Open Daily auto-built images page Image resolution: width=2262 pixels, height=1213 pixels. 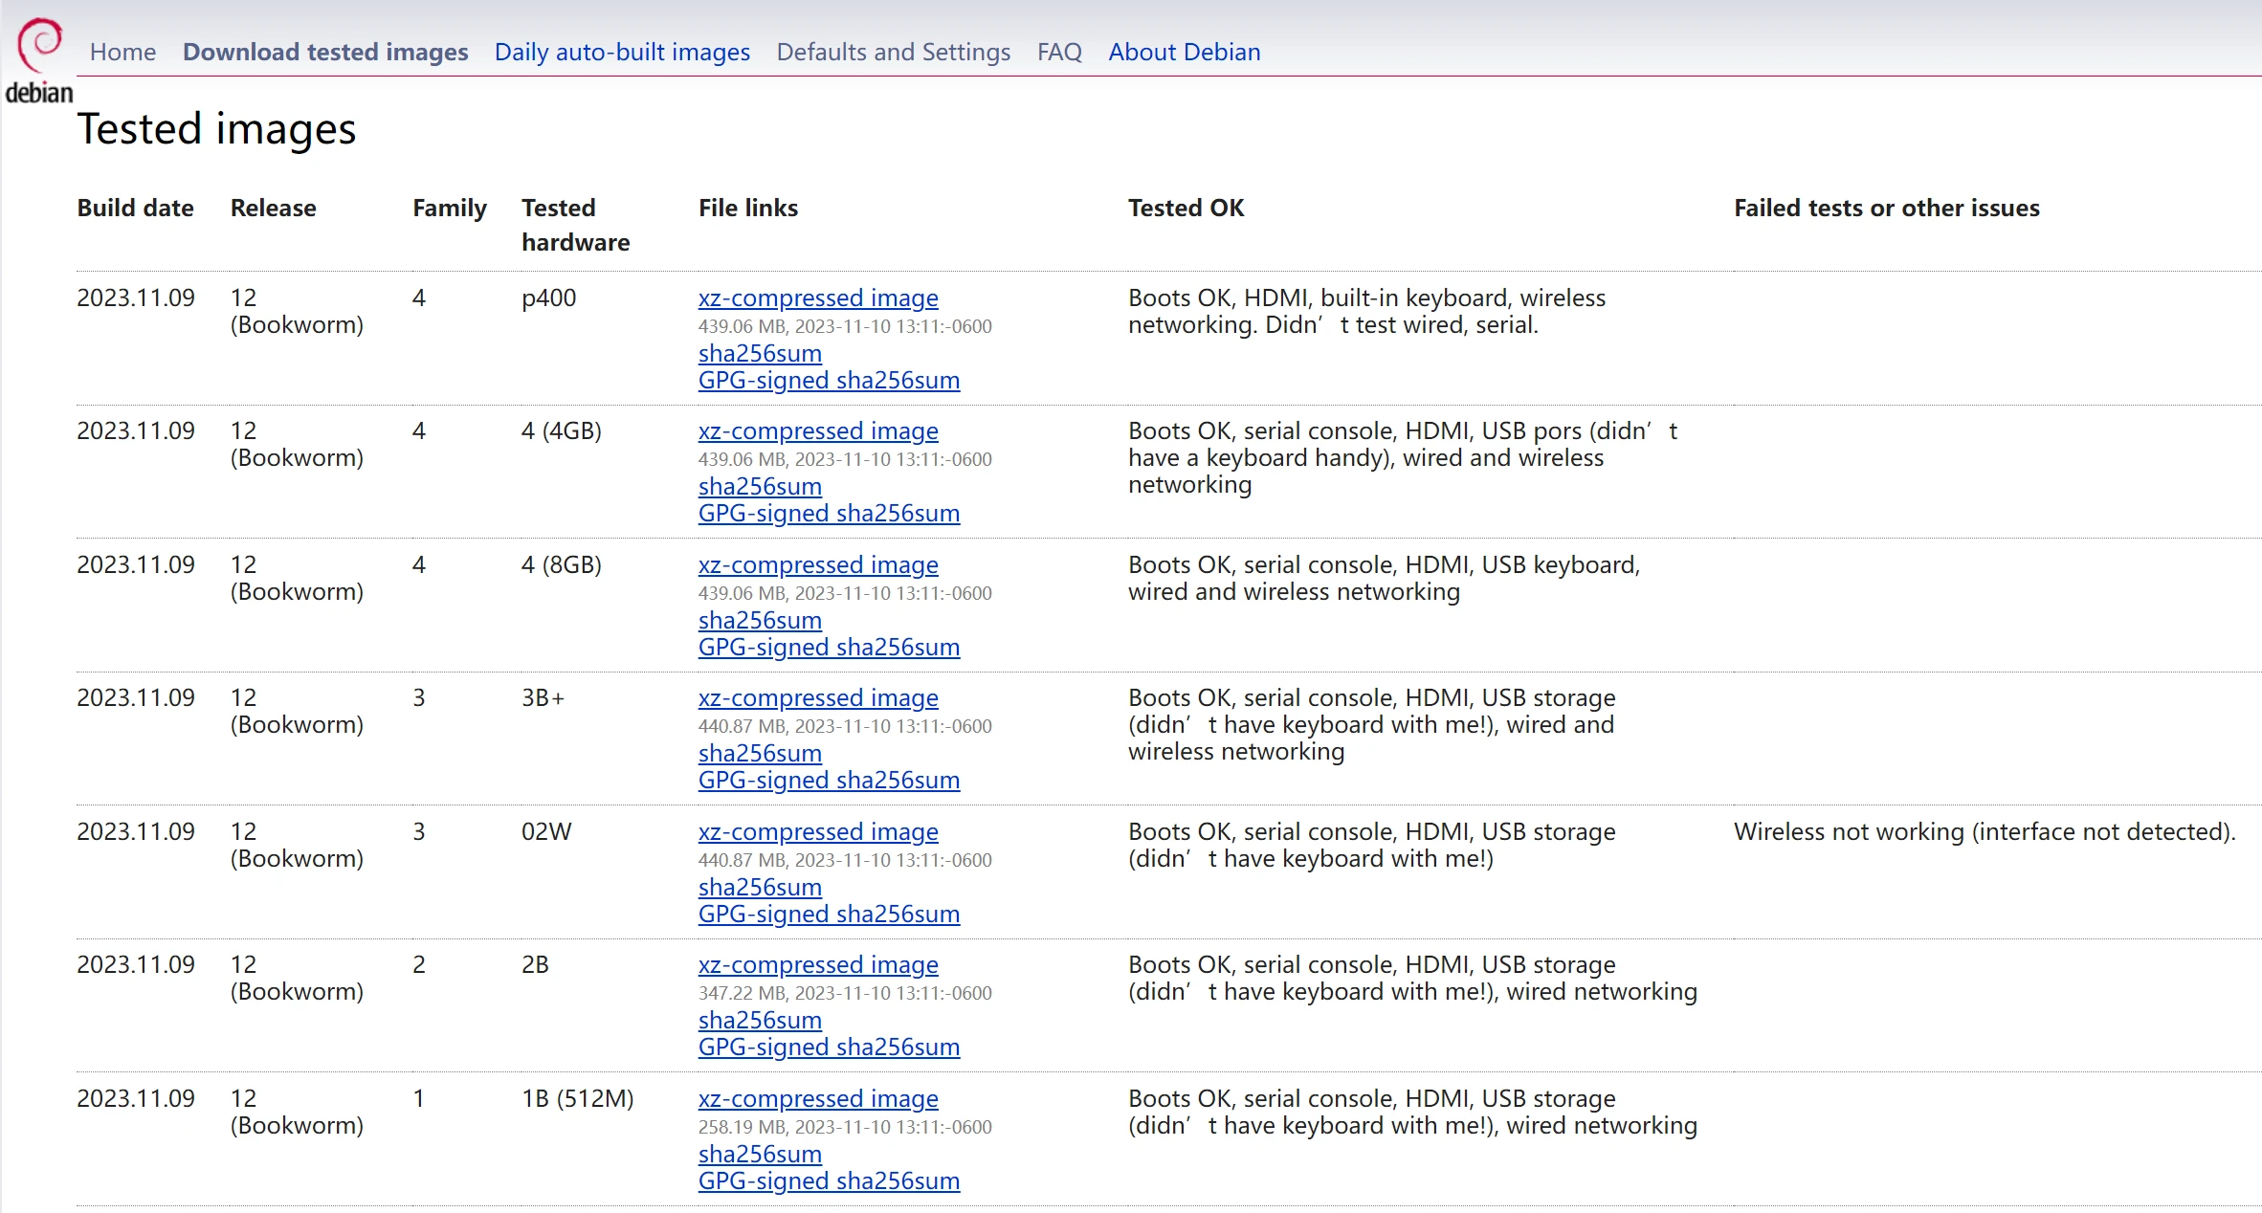click(622, 52)
